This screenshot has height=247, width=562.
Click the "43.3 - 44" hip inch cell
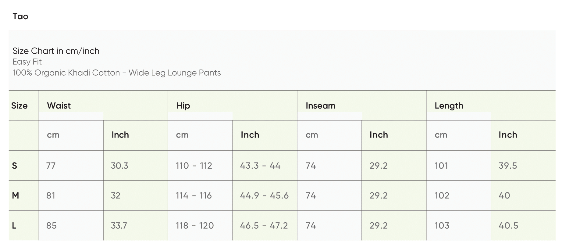point(260,166)
